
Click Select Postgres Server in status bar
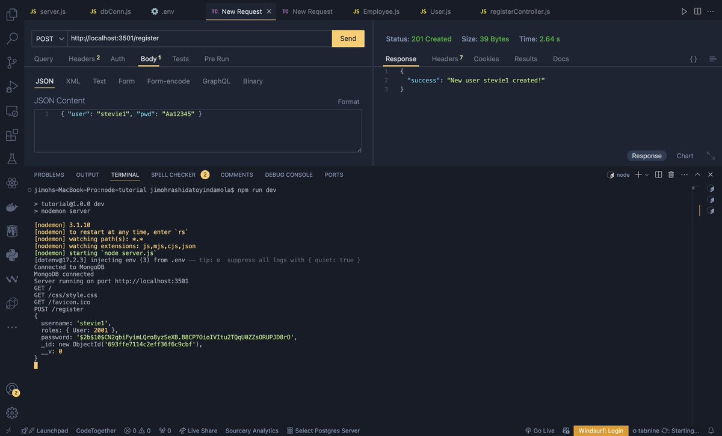[x=323, y=431]
